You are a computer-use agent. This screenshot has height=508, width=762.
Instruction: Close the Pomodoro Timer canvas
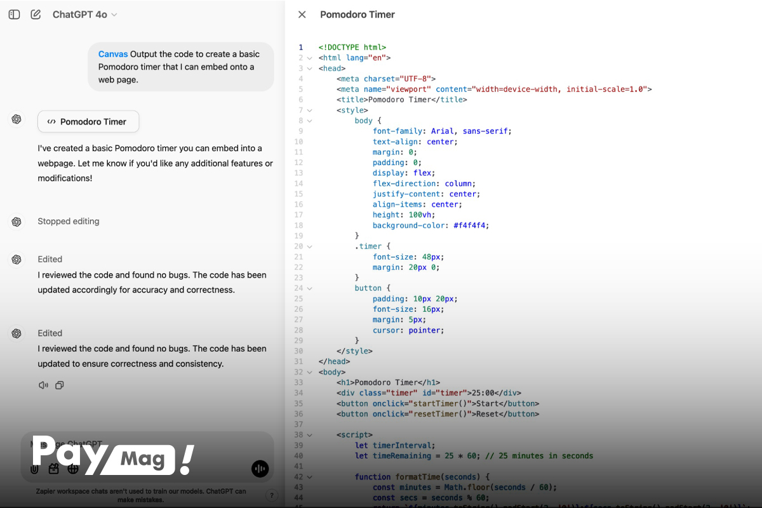[x=302, y=15]
